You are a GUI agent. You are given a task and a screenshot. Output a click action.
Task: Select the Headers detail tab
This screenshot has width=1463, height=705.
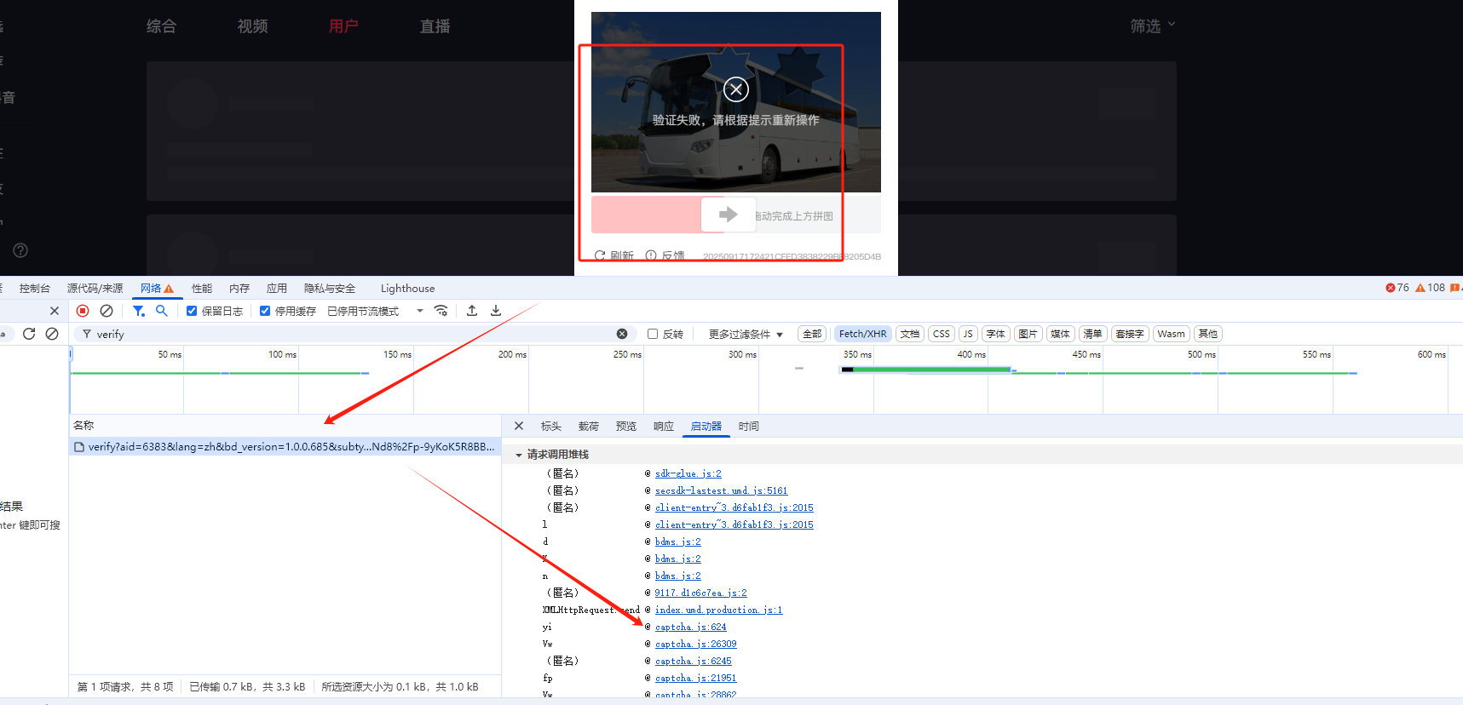550,427
